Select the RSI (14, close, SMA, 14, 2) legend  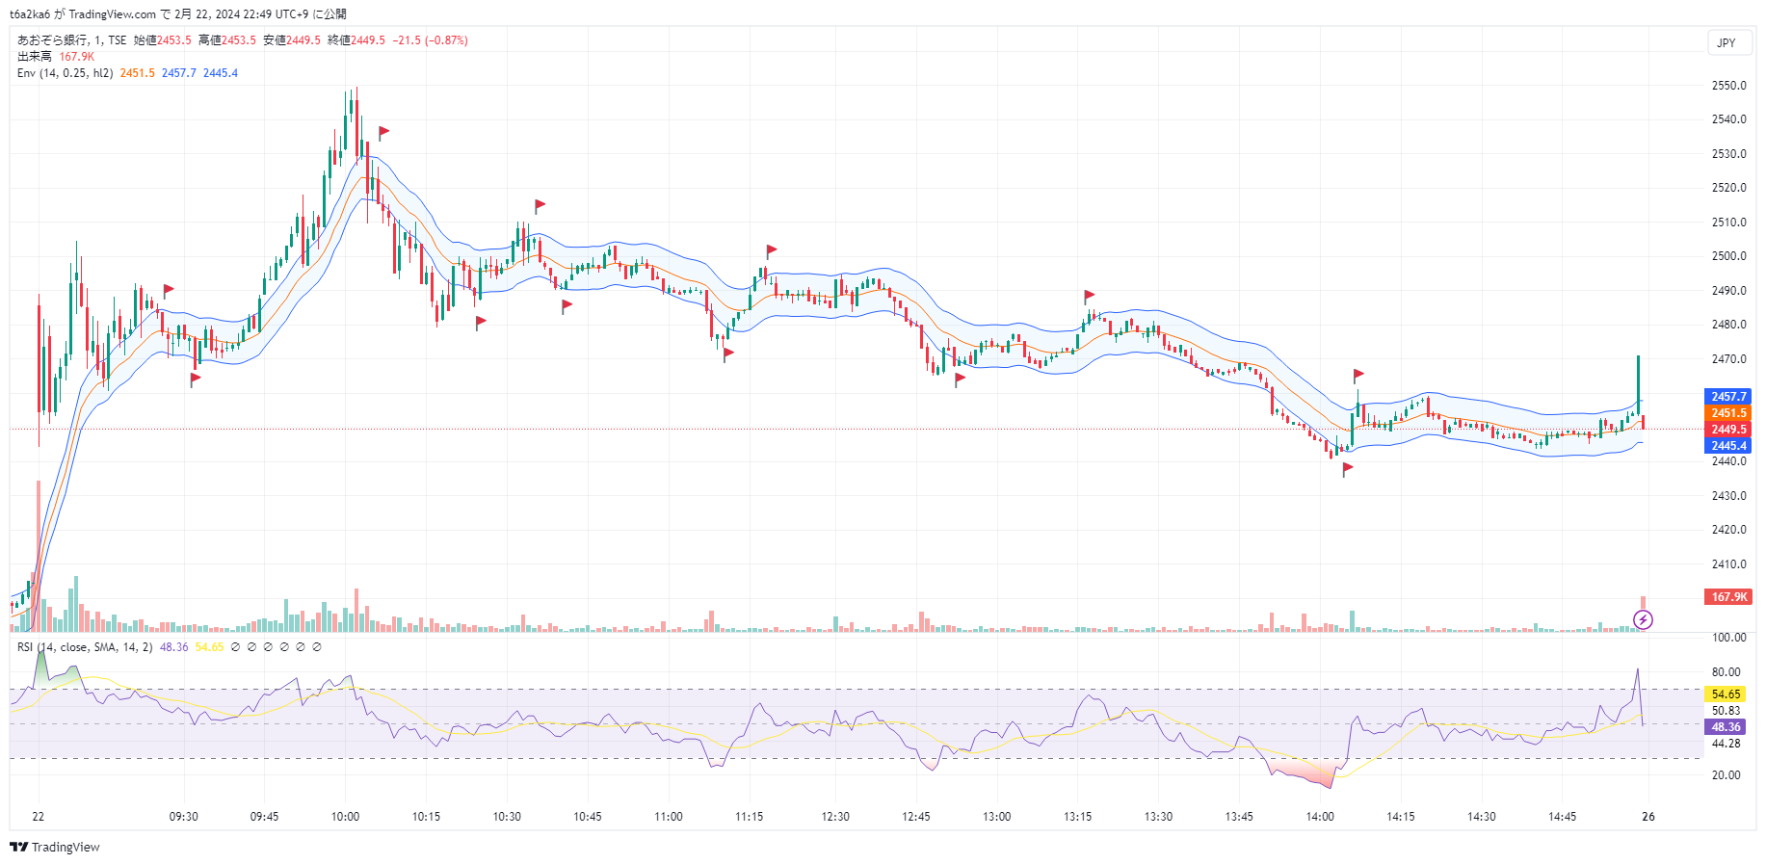click(x=85, y=647)
